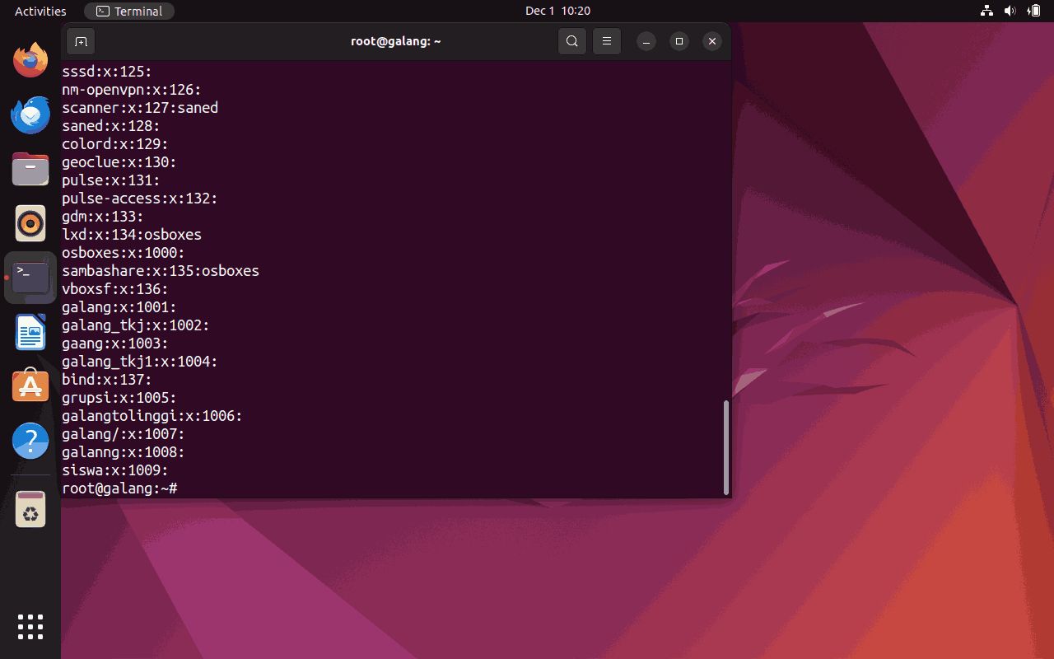
Task: Minimize the terminal window
Action: [x=647, y=41]
